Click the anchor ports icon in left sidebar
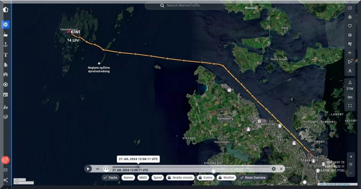Image resolution: width=361 pixels, height=189 pixels. [6, 45]
